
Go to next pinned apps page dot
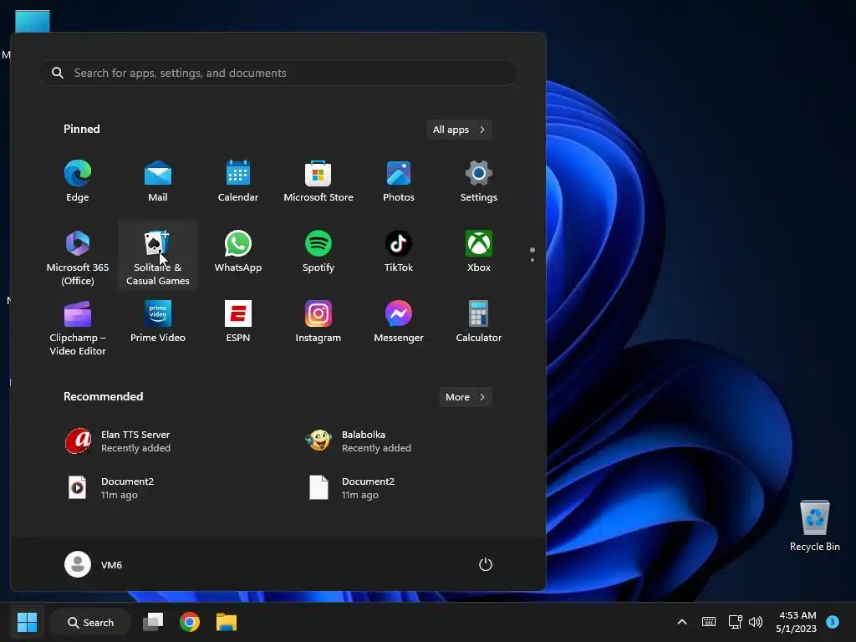(532, 260)
